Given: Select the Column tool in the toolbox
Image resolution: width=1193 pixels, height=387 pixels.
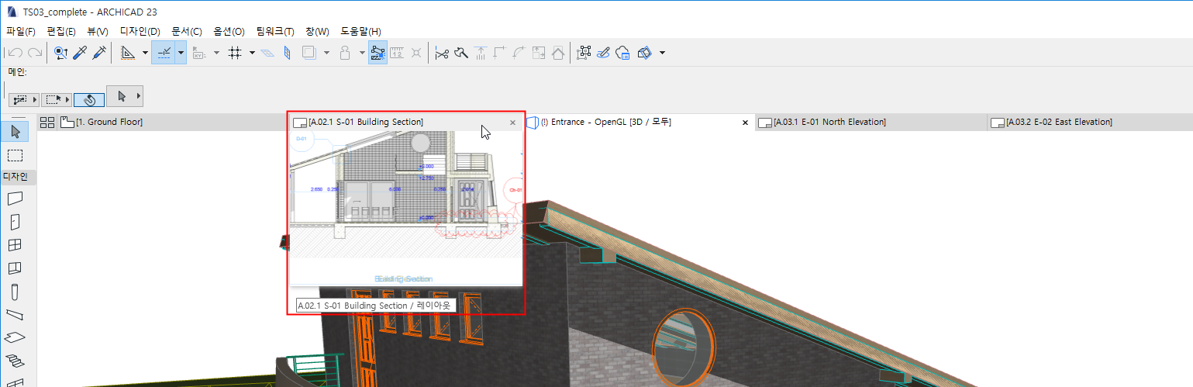Looking at the screenshot, I should point(15,292).
